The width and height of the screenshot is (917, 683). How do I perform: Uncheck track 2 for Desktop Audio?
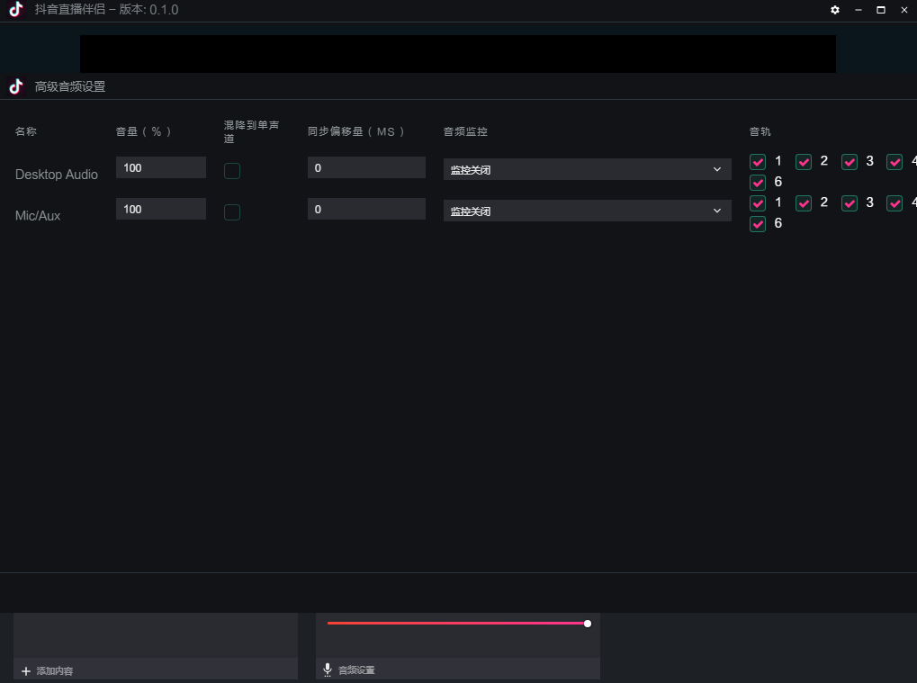pyautogui.click(x=804, y=162)
